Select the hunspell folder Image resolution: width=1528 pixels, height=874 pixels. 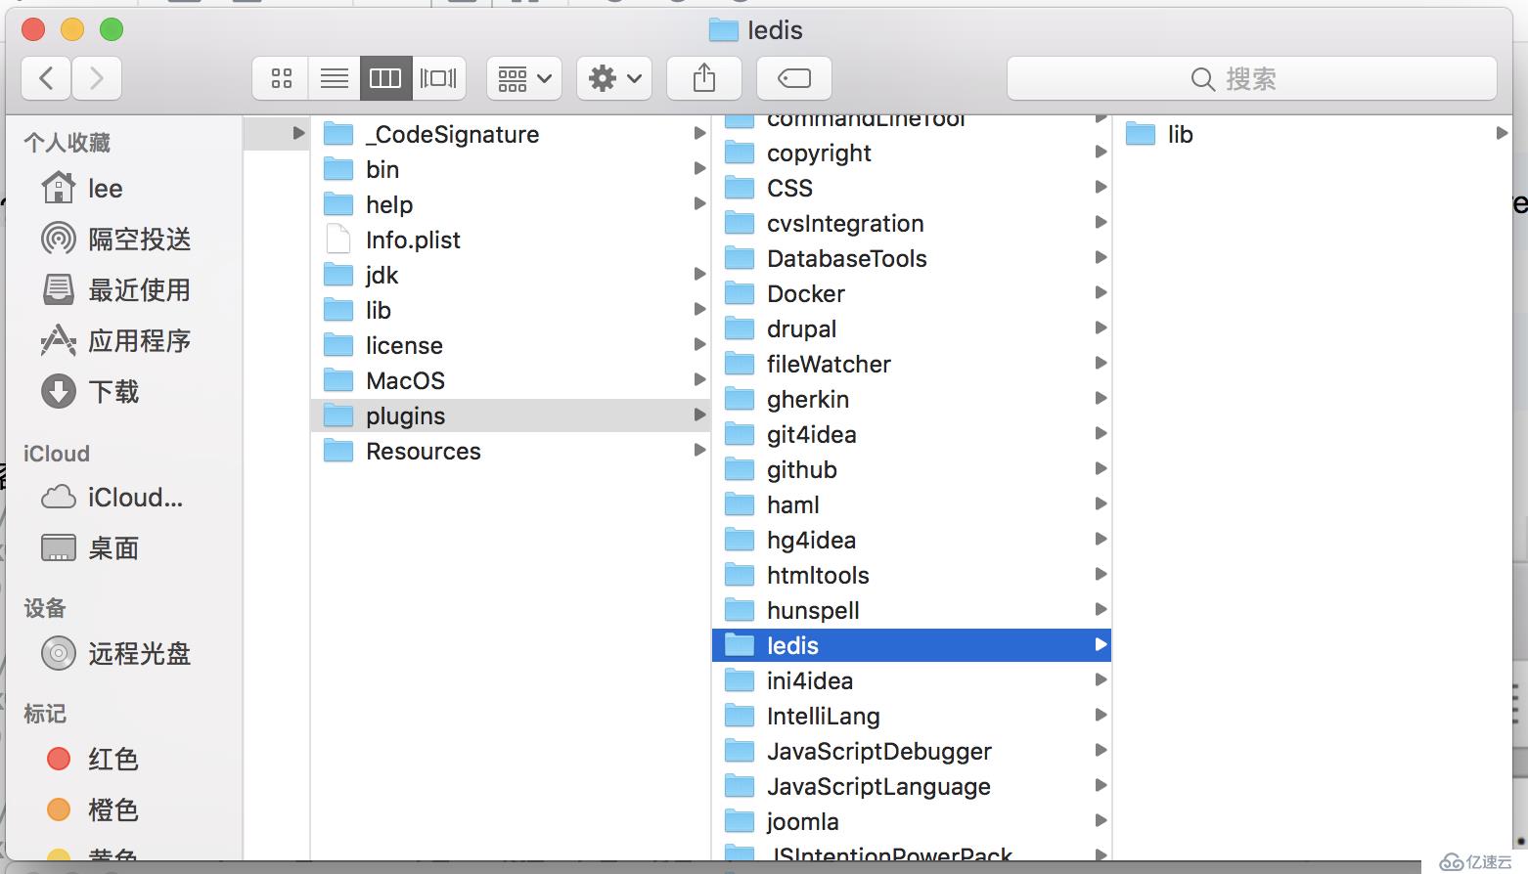coord(912,610)
